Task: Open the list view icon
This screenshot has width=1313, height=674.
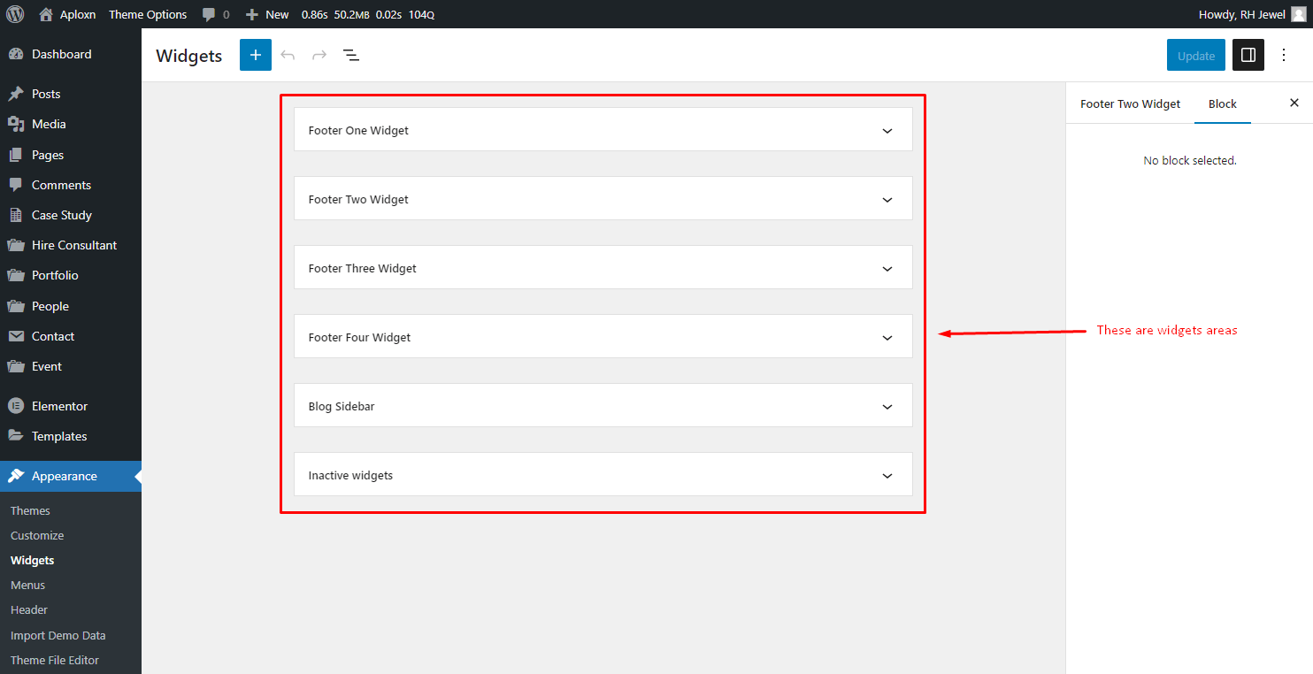Action: click(351, 55)
